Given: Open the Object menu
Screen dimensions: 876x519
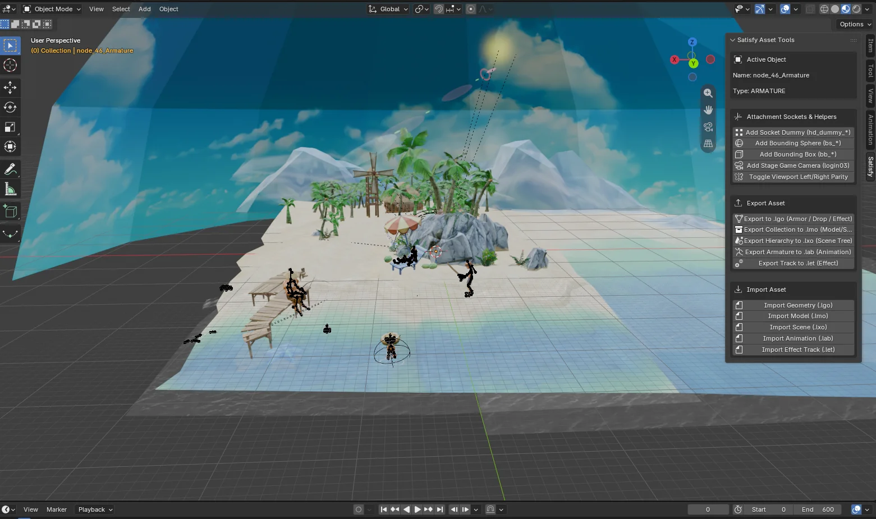Looking at the screenshot, I should tap(168, 9).
